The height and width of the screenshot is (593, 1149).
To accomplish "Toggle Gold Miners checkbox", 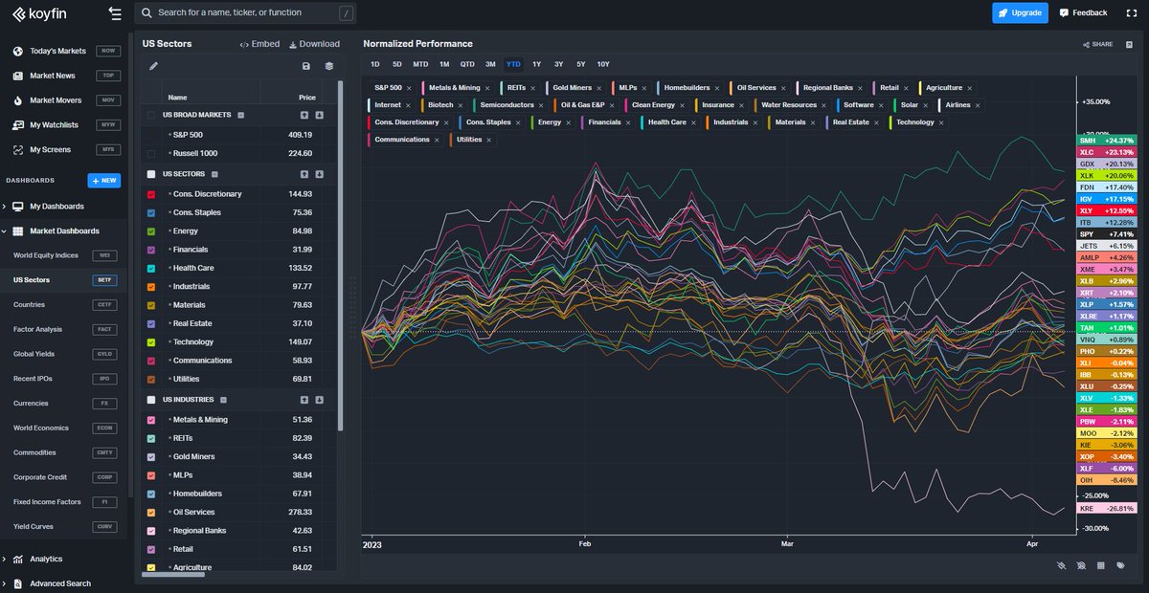I will [151, 457].
